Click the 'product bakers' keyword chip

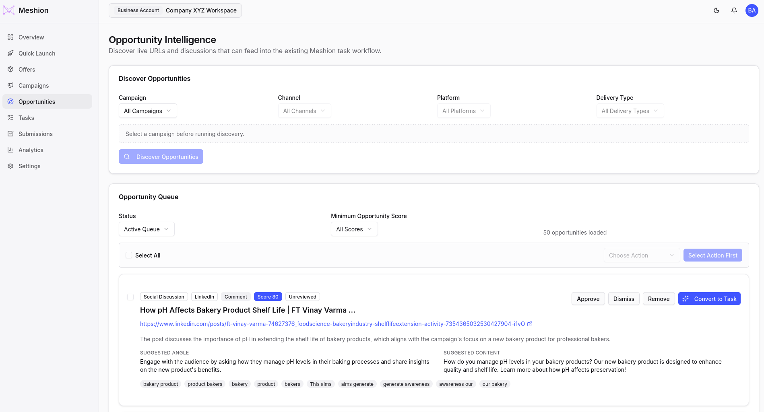pos(205,384)
